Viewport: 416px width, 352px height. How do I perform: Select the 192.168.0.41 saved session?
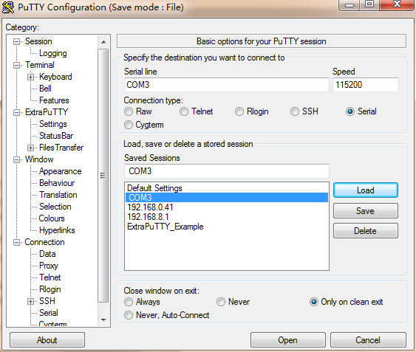pos(227,207)
